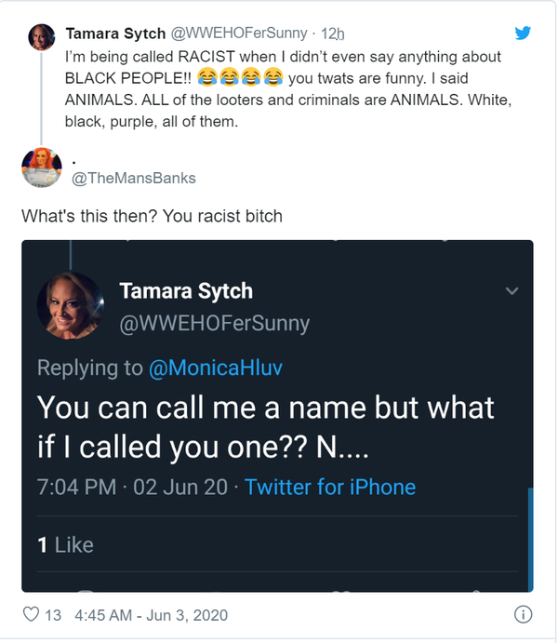
Task: Open Tamara Sytch's small profile avatar
Action: pos(41,37)
